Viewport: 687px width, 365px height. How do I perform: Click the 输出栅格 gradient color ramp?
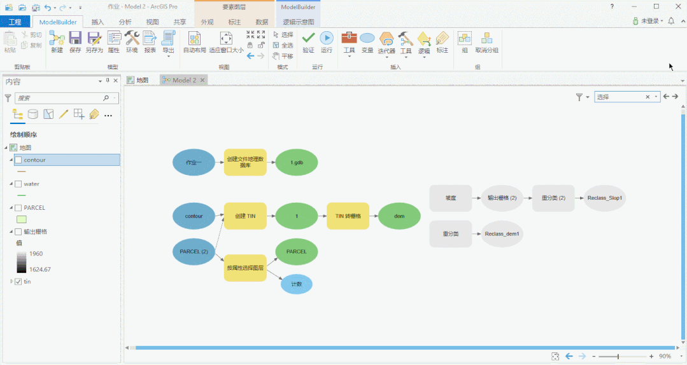point(22,262)
